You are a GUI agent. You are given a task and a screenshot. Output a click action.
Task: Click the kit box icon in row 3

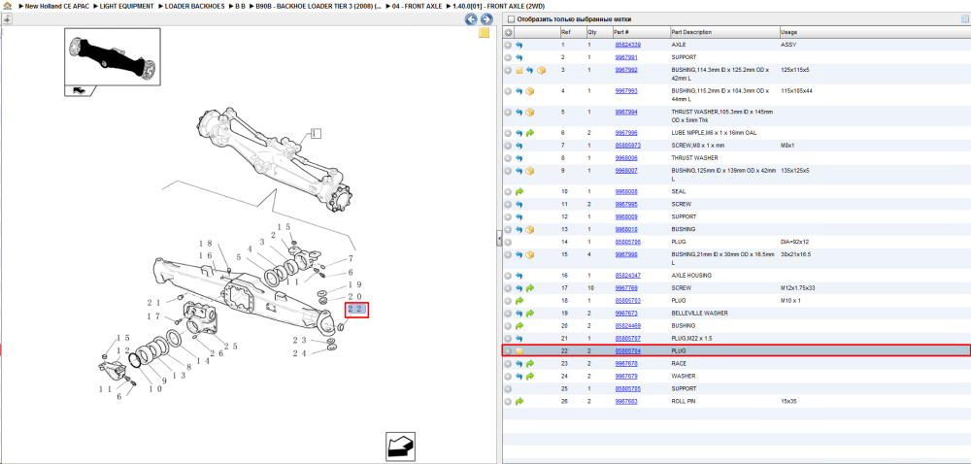click(x=541, y=71)
